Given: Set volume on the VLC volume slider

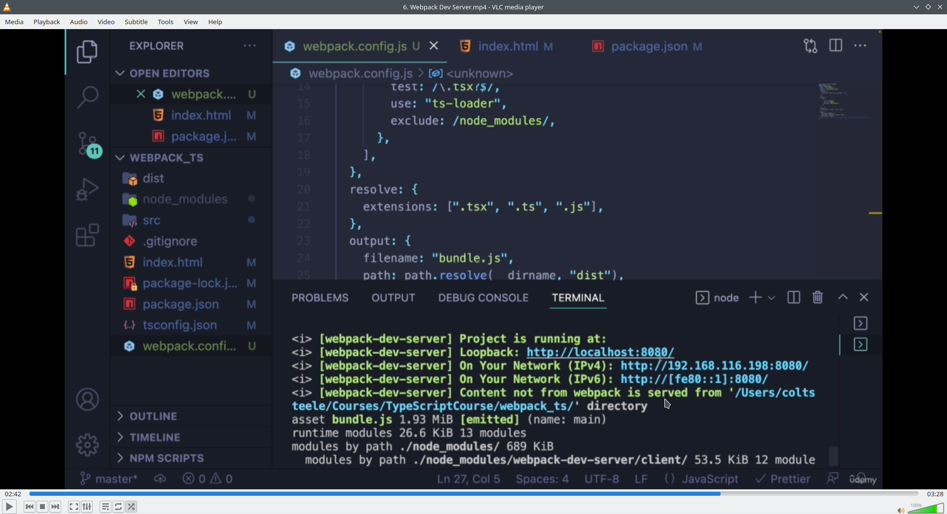Looking at the screenshot, I should click(x=926, y=509).
